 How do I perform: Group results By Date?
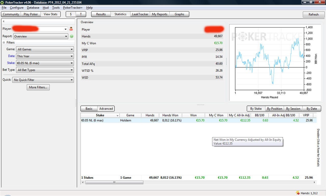pyautogui.click(x=312, y=109)
